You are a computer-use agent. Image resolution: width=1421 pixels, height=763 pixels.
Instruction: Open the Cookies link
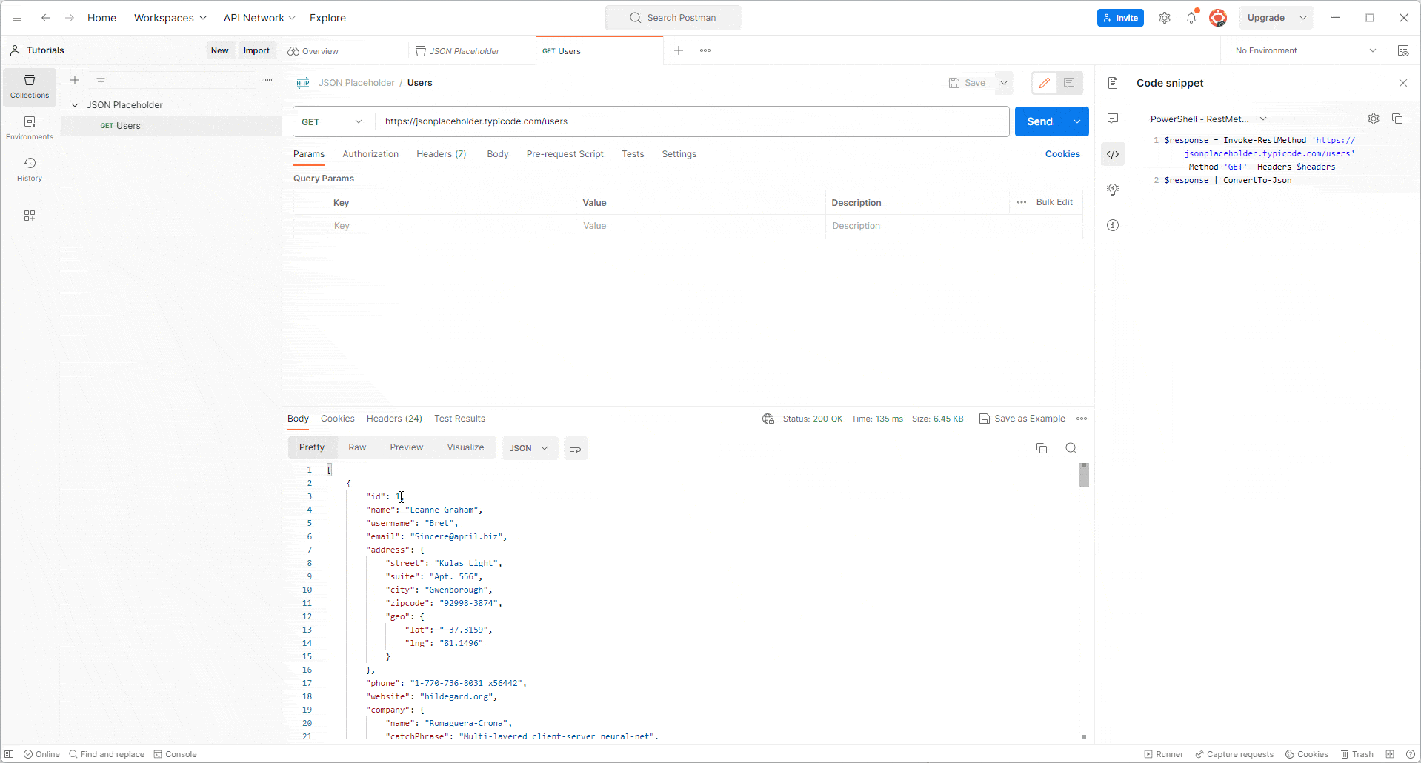pos(1062,154)
